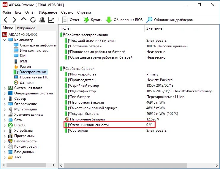Expand the Тест tree node

coord(5,157)
